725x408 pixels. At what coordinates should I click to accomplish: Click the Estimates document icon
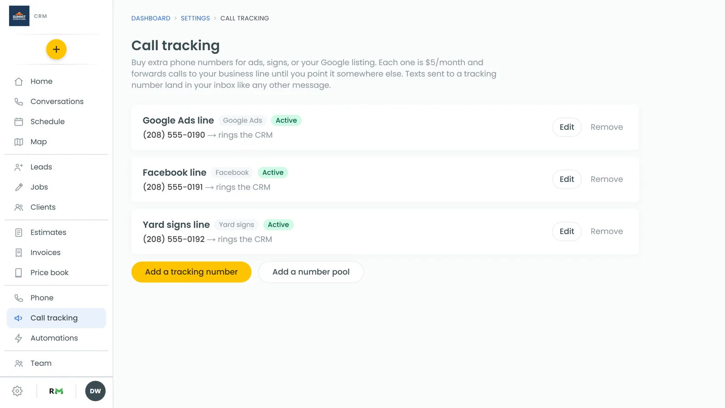pyautogui.click(x=19, y=233)
